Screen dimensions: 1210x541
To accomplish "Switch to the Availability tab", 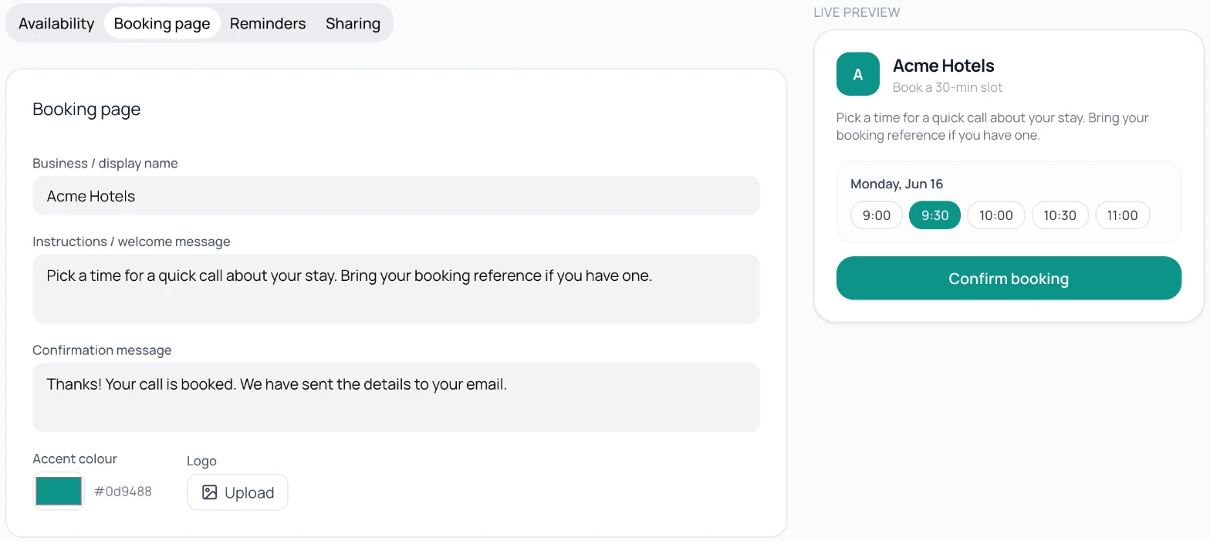I will [56, 23].
